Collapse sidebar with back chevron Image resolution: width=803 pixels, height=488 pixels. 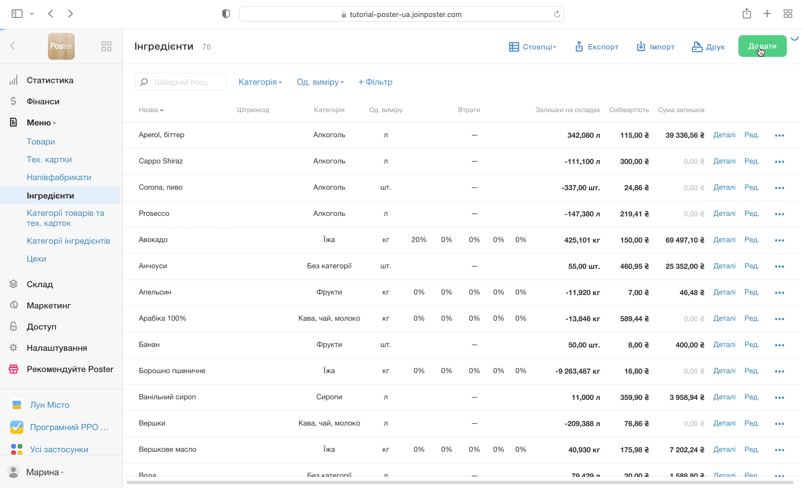pyautogui.click(x=12, y=46)
